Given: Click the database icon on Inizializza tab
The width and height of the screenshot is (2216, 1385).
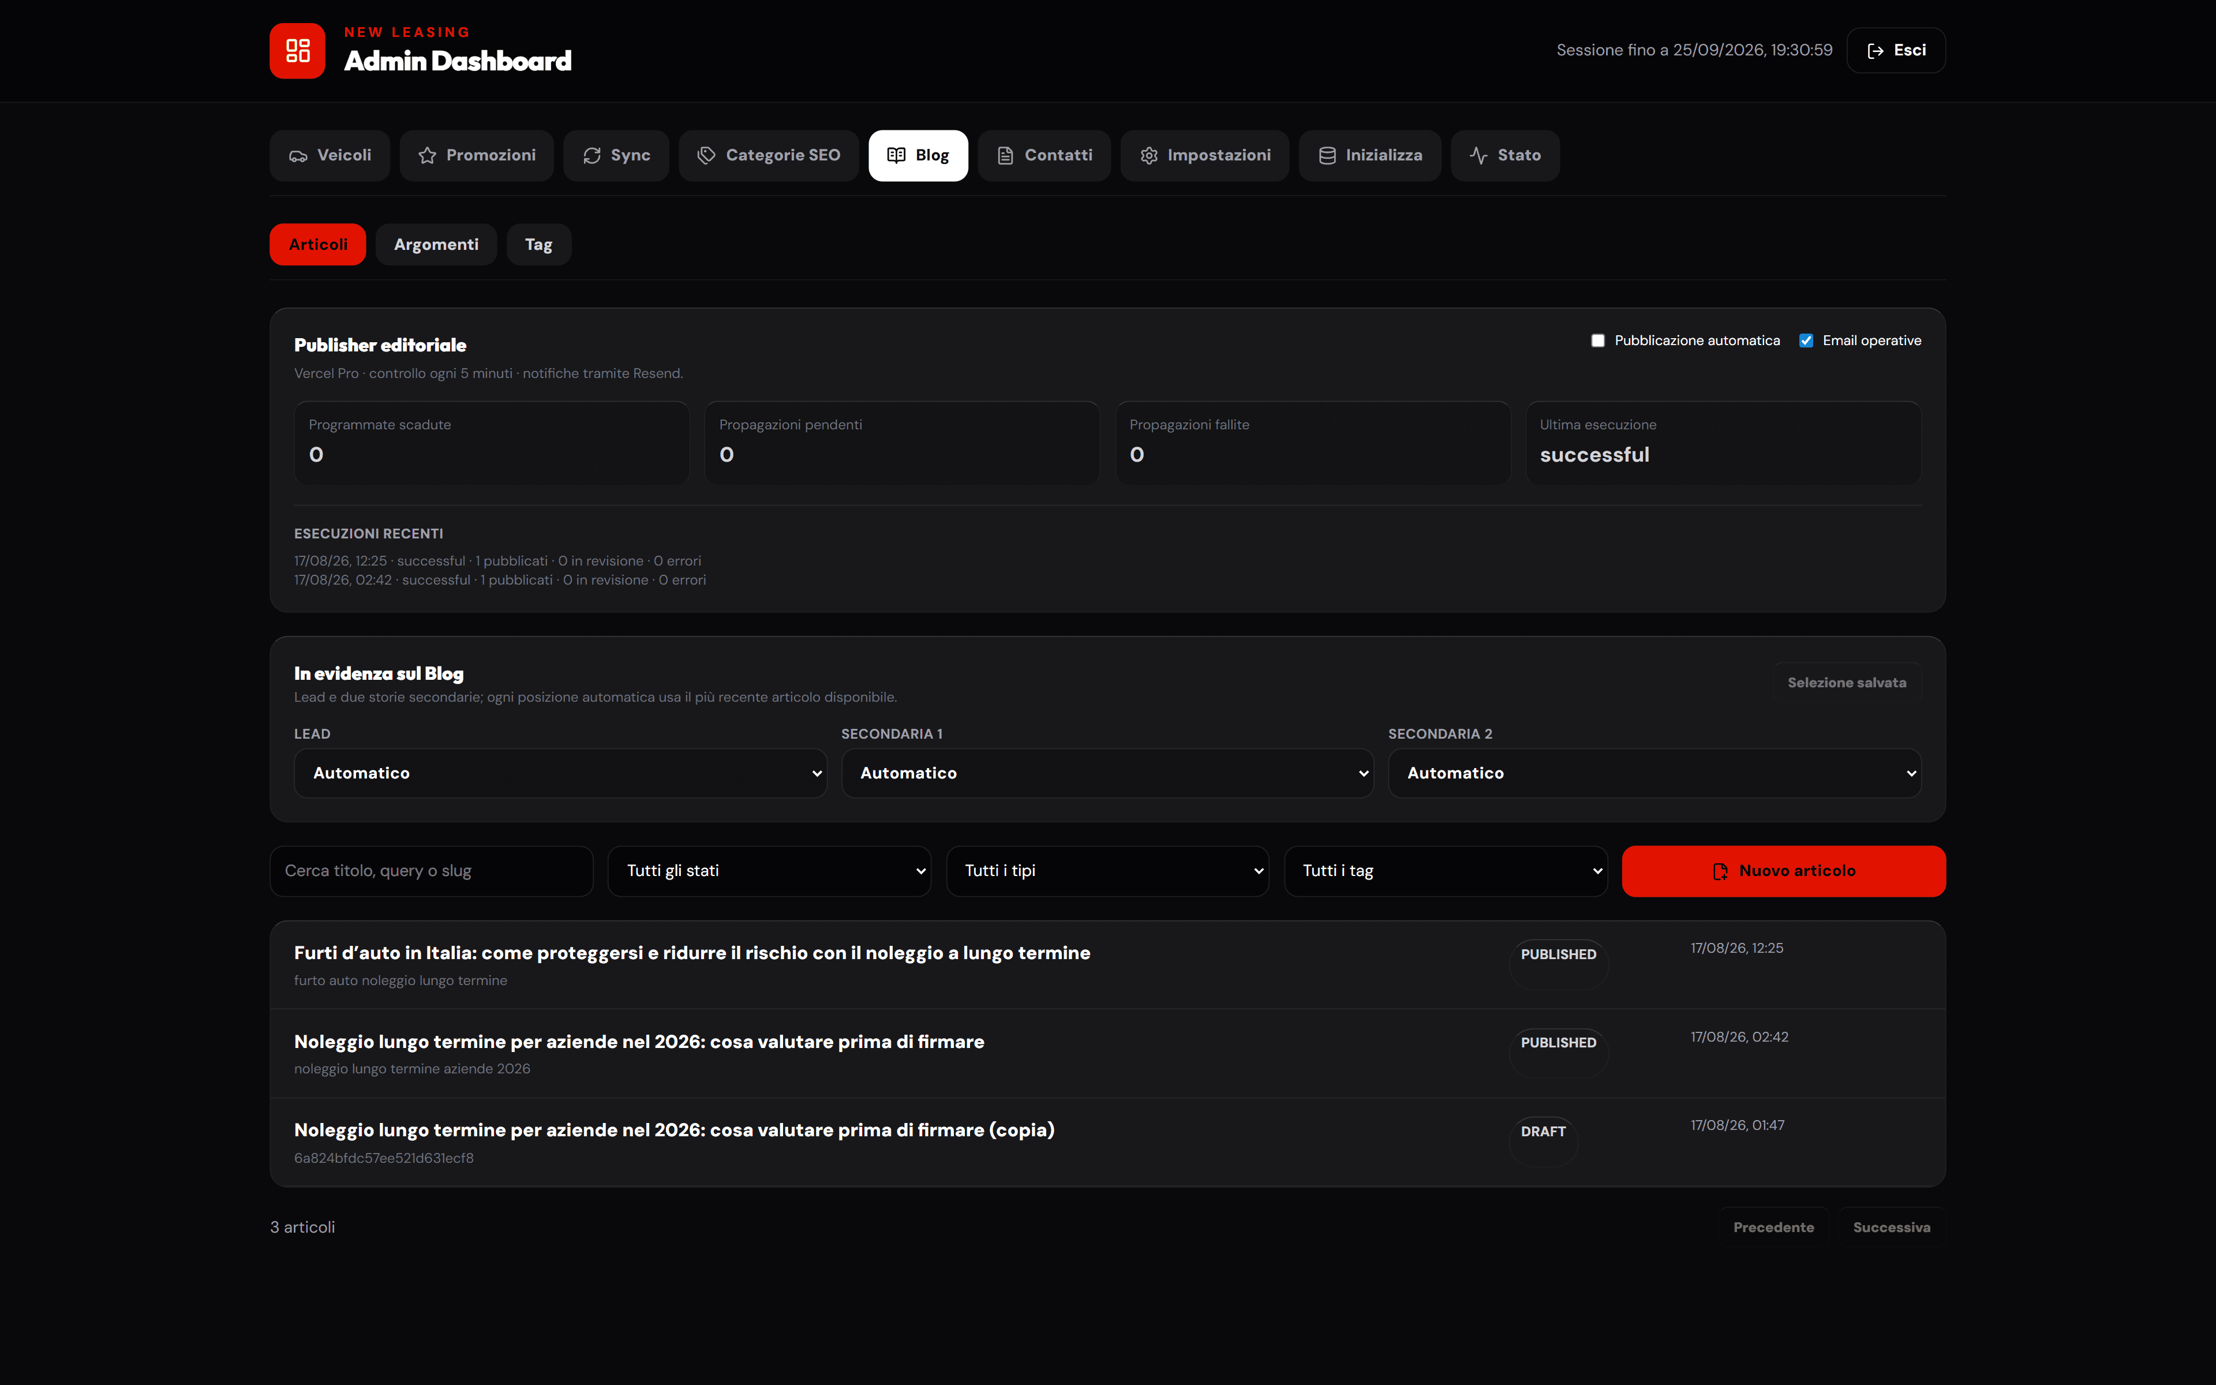Looking at the screenshot, I should coord(1327,156).
